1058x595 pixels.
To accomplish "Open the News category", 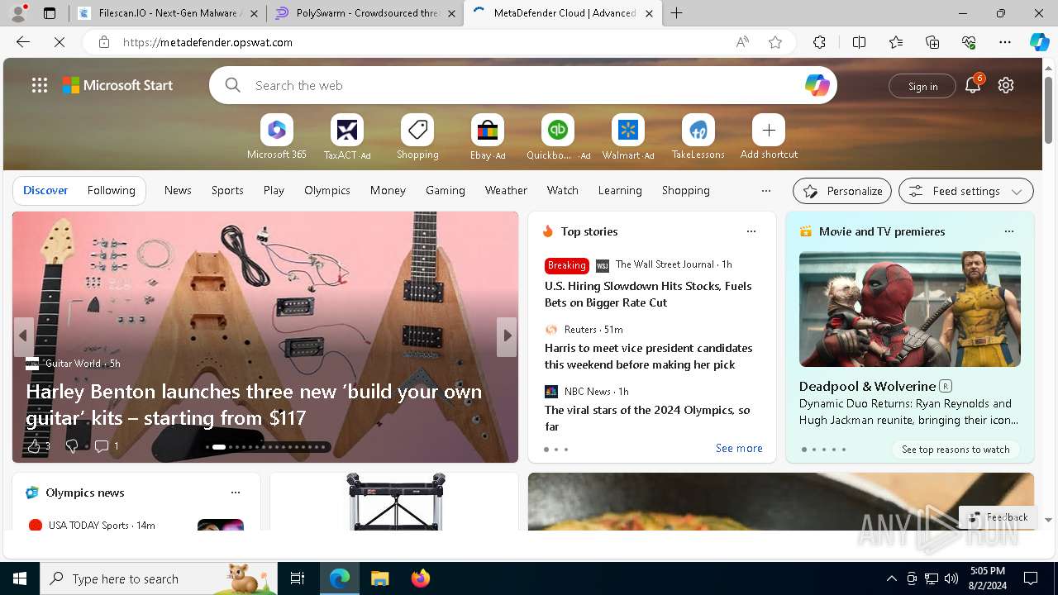I will pyautogui.click(x=178, y=190).
